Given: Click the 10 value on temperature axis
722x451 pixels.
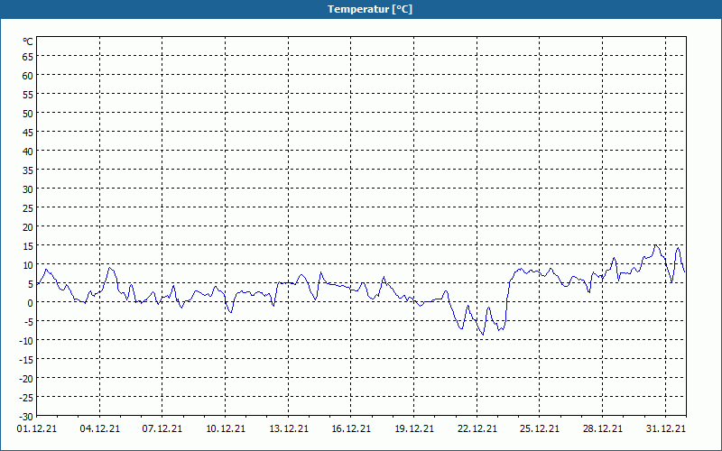Looking at the screenshot, I should pos(28,265).
